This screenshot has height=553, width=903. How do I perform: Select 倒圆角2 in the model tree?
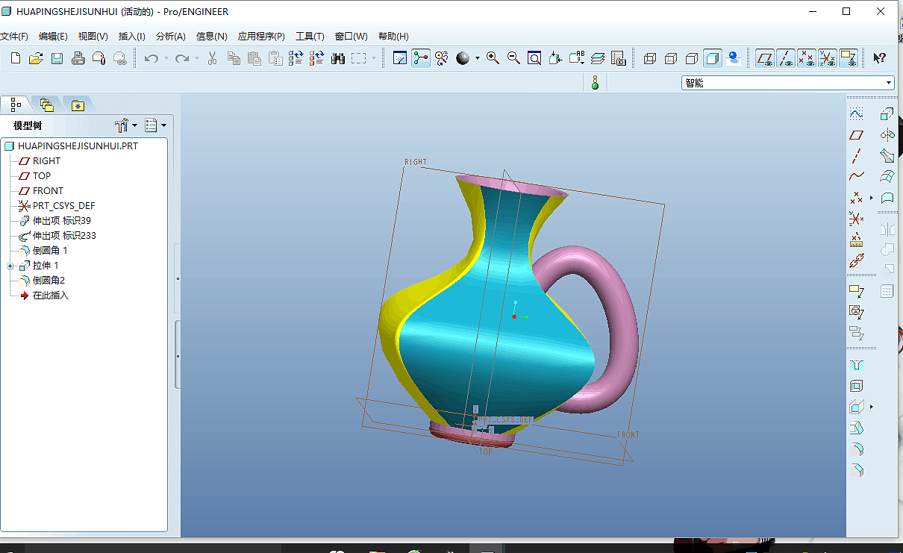[x=49, y=281]
